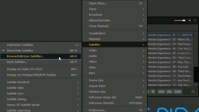Select playlist track 04 - Can You S...
The height and width of the screenshot is (112, 199).
pos(170,49)
